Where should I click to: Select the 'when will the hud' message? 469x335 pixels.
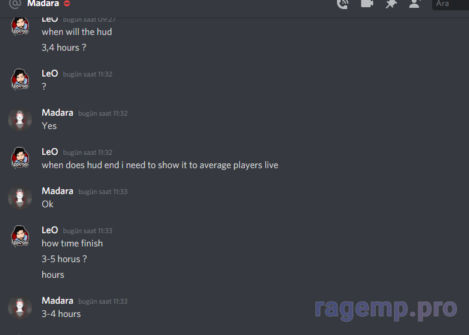click(x=77, y=32)
